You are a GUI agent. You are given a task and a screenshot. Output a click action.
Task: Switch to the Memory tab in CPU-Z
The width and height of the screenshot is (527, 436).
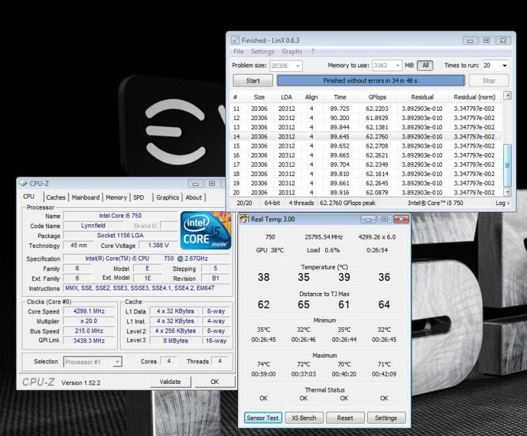click(x=116, y=197)
